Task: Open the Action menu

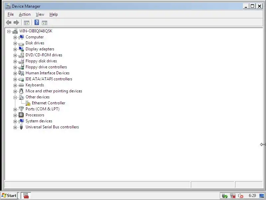Action: click(x=25, y=14)
